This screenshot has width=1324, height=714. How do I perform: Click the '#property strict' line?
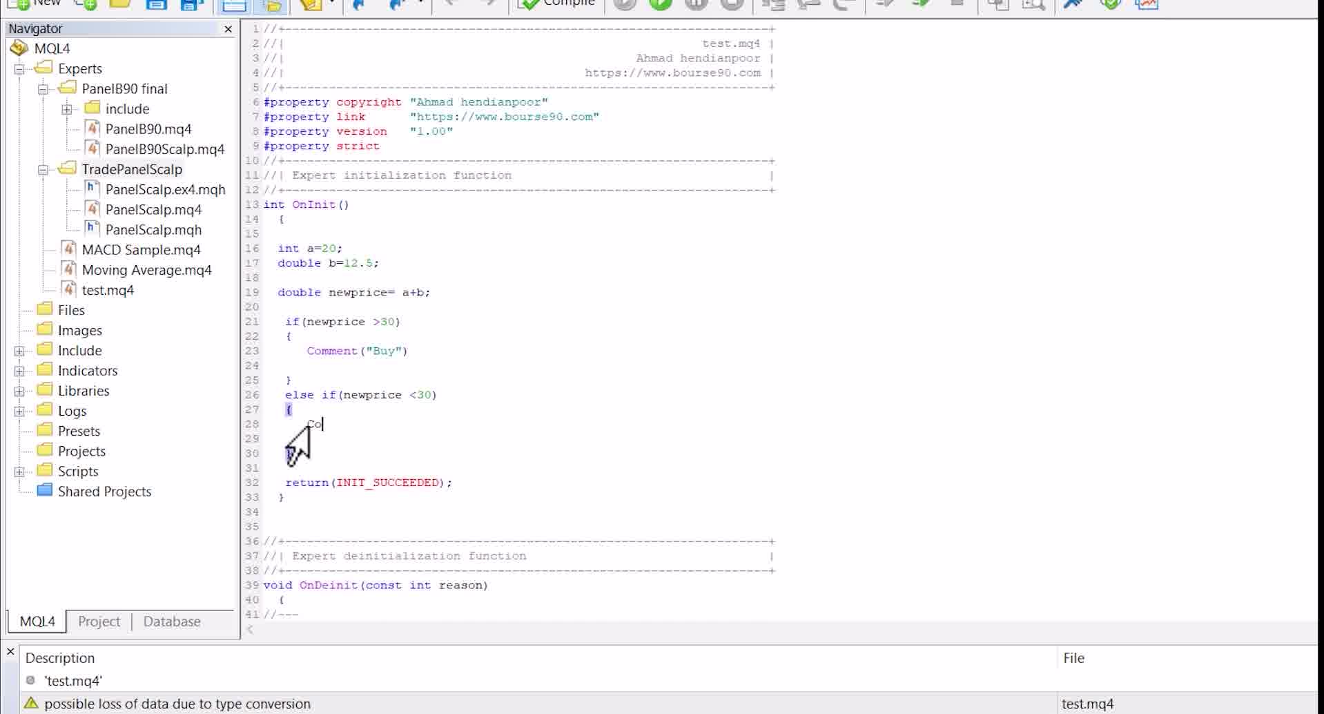click(x=321, y=146)
